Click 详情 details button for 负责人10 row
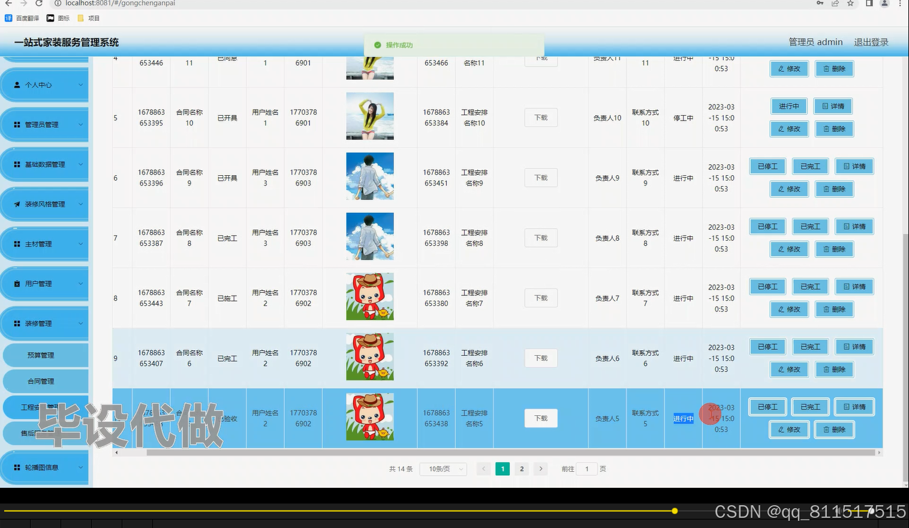909x528 pixels. click(x=833, y=106)
